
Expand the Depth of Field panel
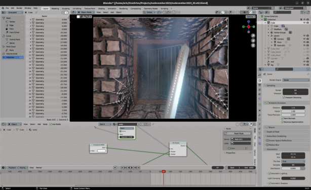[x=287, y=132]
